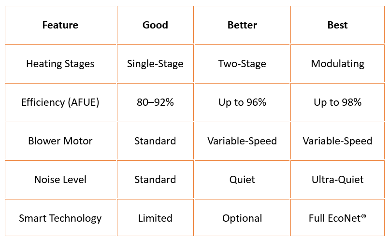
Task: Click the Feature column header cell
Action: 60,25
